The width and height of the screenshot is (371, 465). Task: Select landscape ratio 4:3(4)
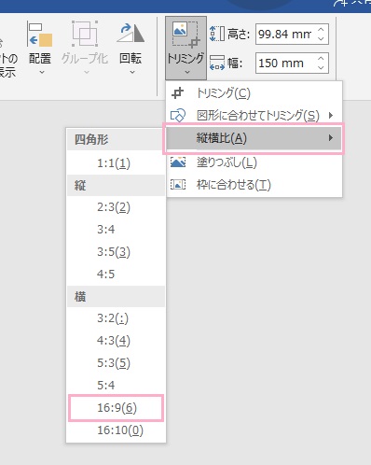pyautogui.click(x=116, y=341)
